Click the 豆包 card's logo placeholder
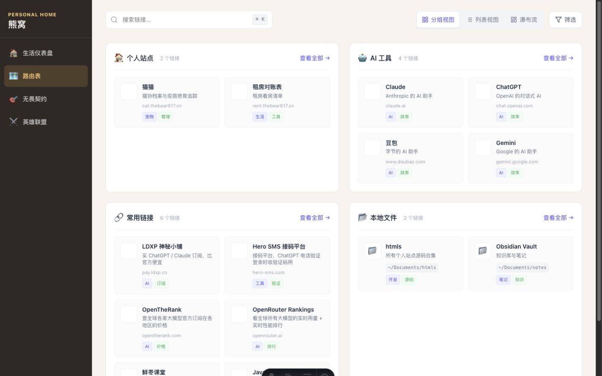 372,148
